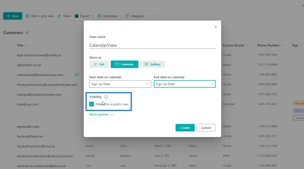Click the View name field CalendarView

tap(152, 45)
